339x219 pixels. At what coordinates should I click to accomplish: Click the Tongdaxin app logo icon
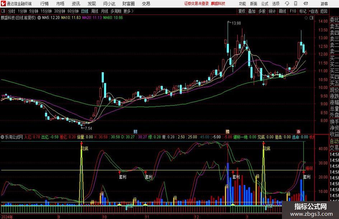coord(3,4)
